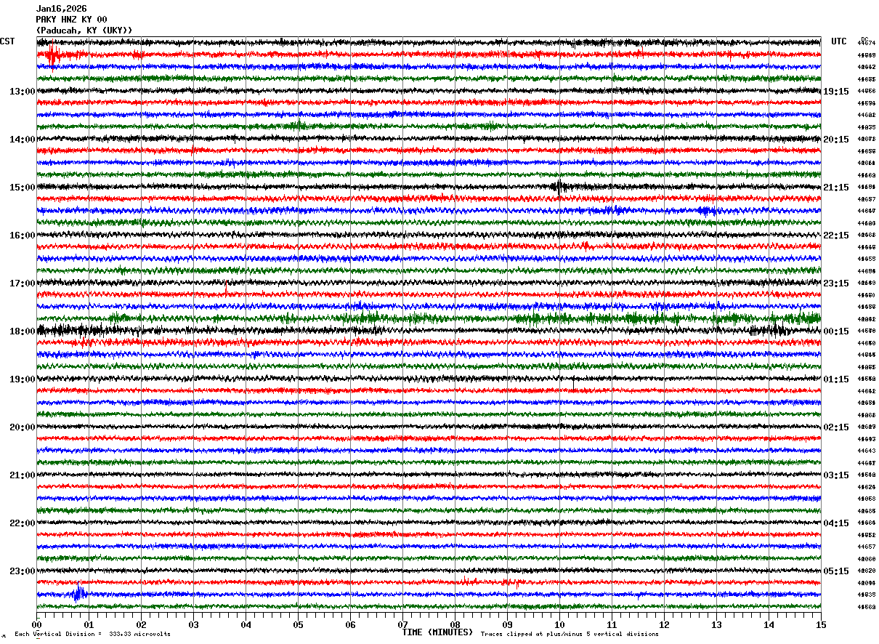This screenshot has height=644, width=879.
Task: Select the station code PAKY HNZ KY 00
Action: click(x=72, y=20)
